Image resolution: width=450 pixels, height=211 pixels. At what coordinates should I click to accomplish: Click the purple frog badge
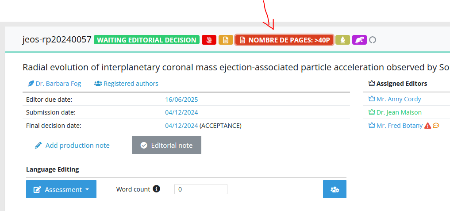coord(359,40)
